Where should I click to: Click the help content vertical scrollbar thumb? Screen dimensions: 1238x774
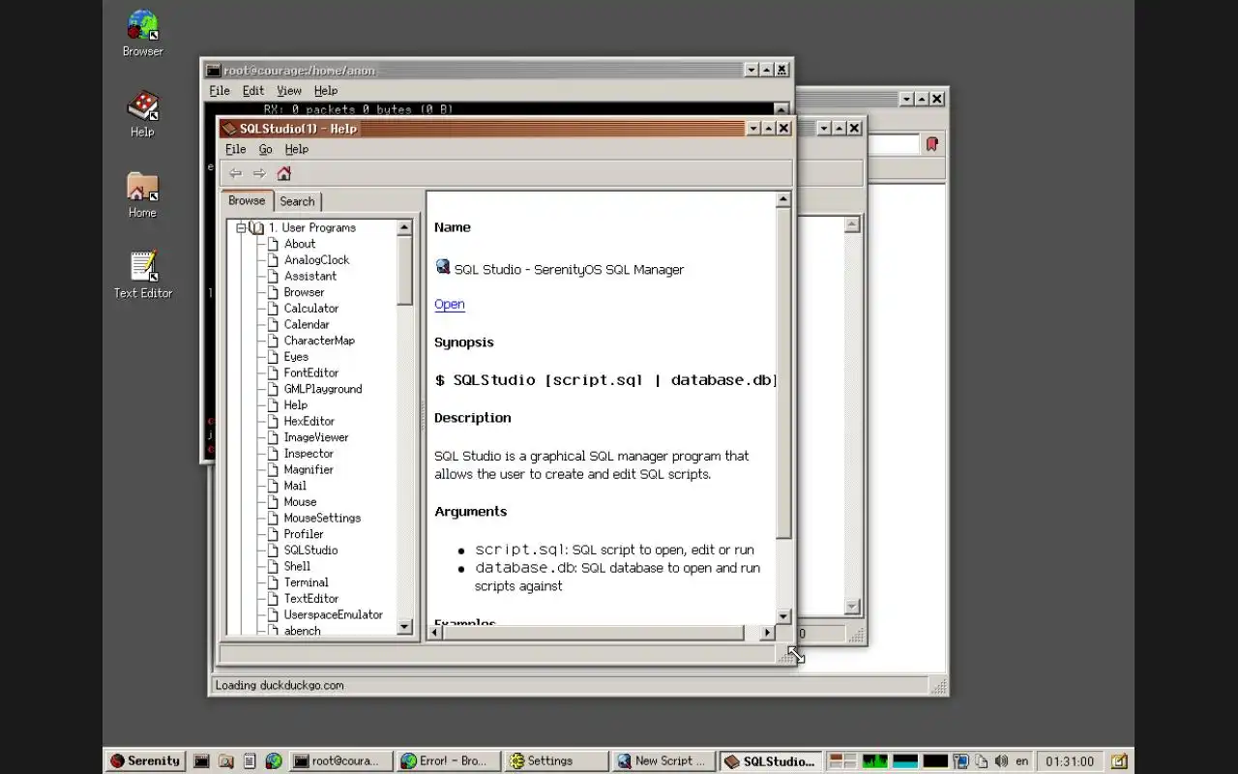pyautogui.click(x=783, y=373)
